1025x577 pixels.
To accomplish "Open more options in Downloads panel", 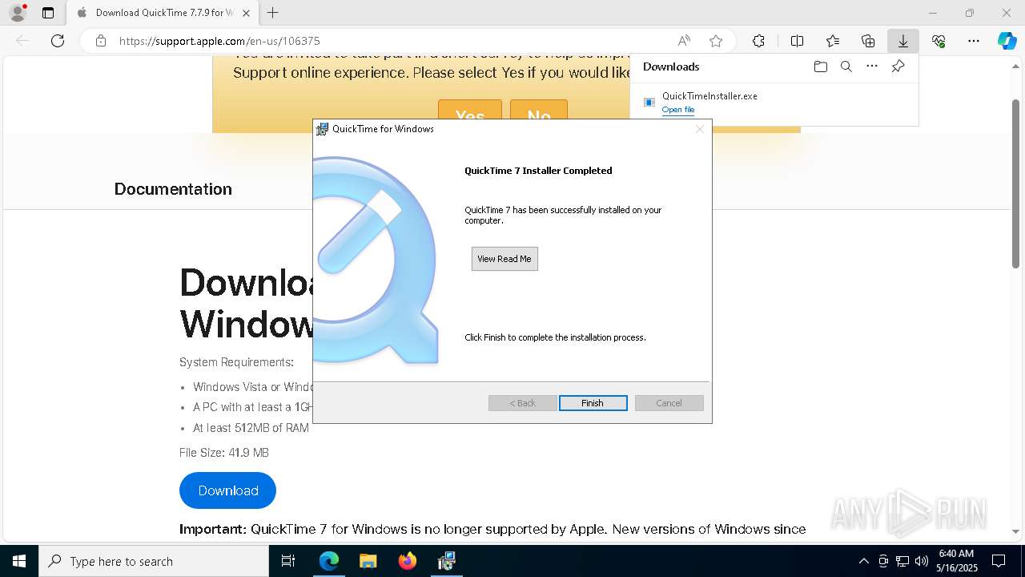I will [872, 67].
